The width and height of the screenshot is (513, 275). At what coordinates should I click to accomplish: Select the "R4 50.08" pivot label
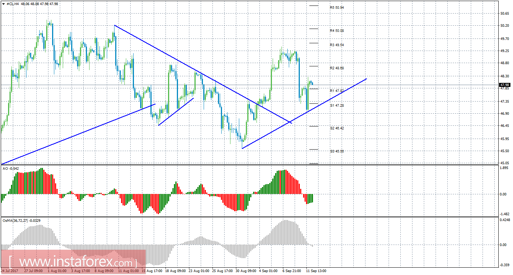[x=337, y=31]
